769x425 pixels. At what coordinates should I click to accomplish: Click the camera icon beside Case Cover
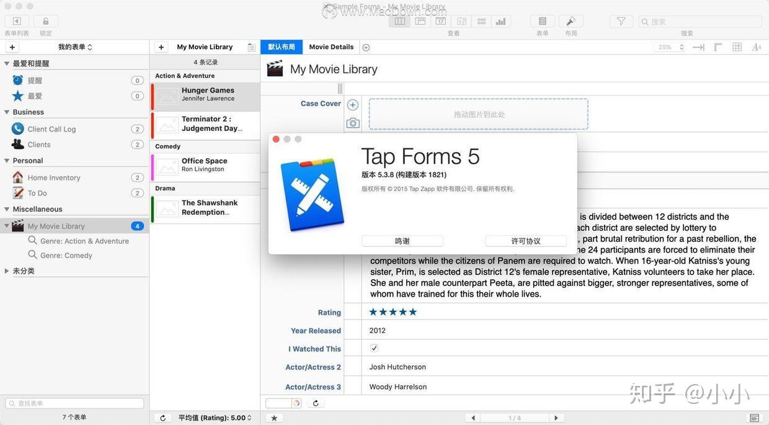(352, 123)
